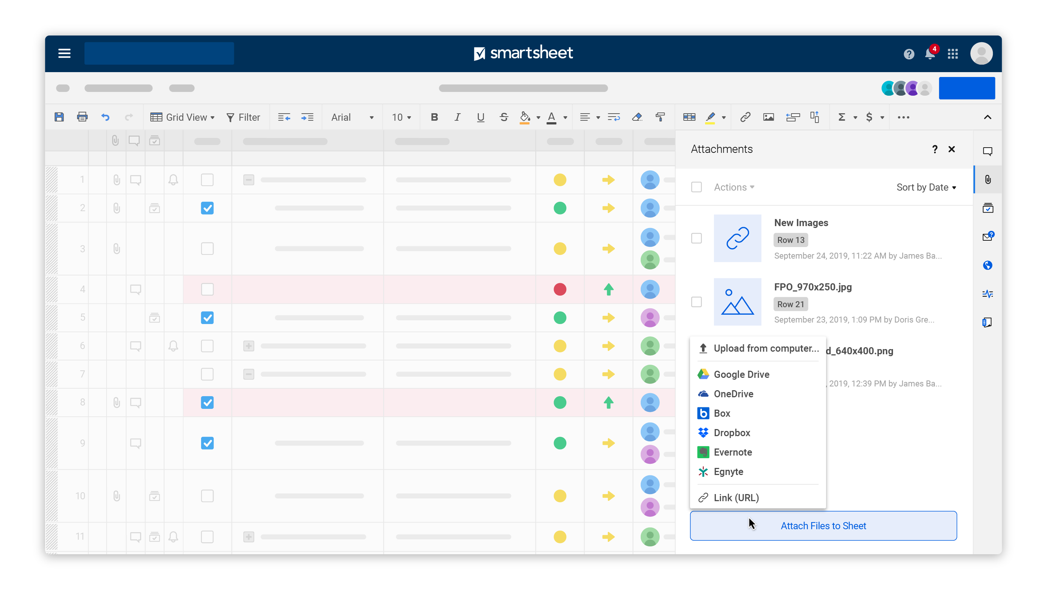This screenshot has height=589, width=1047.
Task: Select the FPO_970x250.jpg attachment checkbox
Action: point(696,302)
